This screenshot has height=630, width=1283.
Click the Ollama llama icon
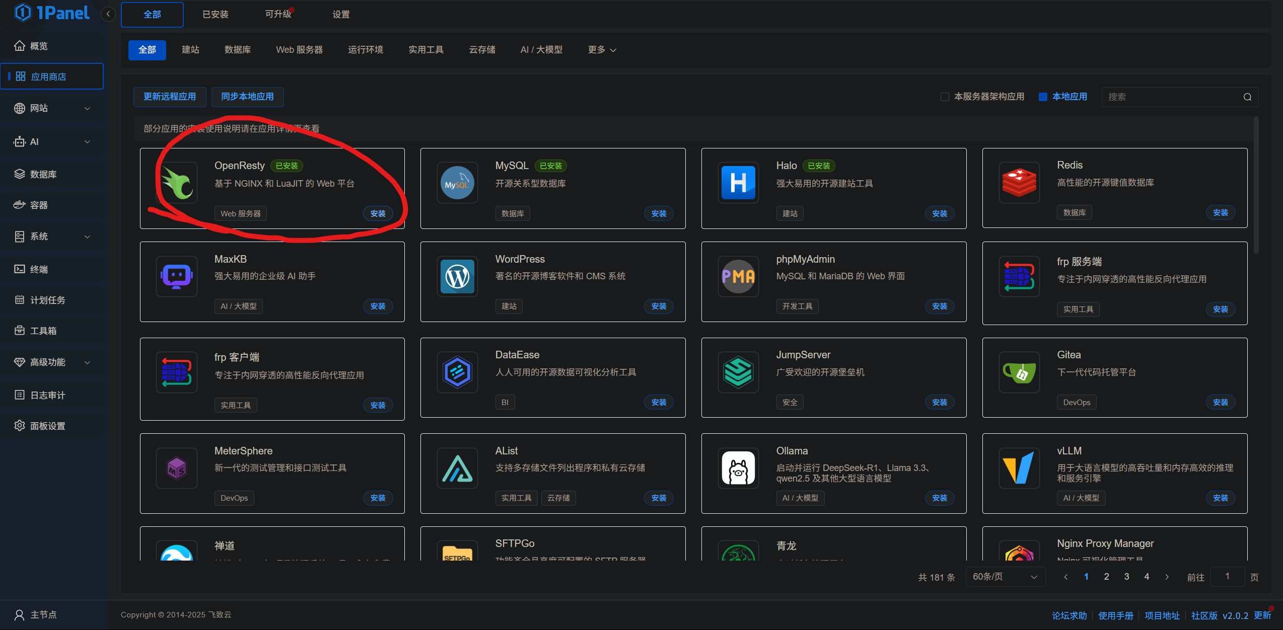(738, 468)
